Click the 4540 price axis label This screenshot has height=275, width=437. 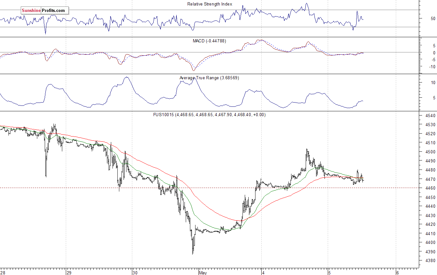pyautogui.click(x=431, y=115)
